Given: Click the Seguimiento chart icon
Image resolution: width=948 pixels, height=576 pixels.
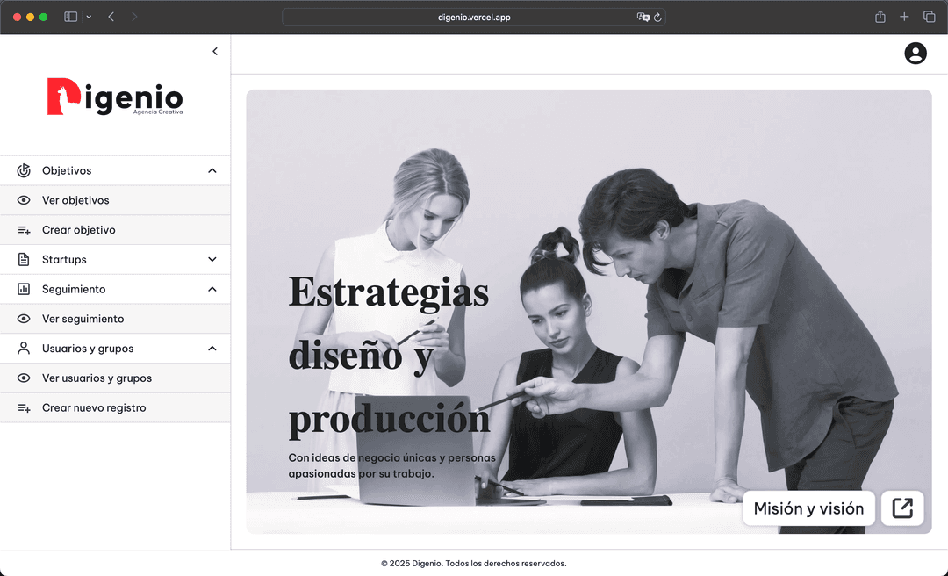Looking at the screenshot, I should tap(24, 290).
